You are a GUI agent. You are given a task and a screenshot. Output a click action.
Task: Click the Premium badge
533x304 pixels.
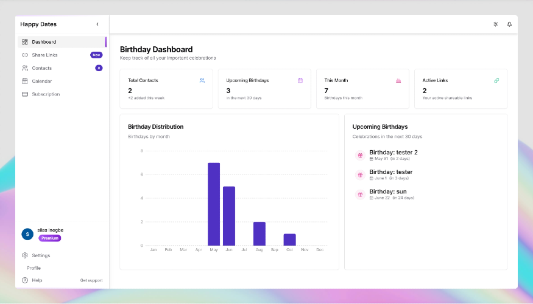point(49,238)
